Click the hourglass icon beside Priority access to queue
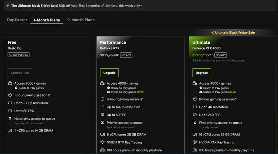This screenshot has width=278, height=154. click(x=102, y=123)
